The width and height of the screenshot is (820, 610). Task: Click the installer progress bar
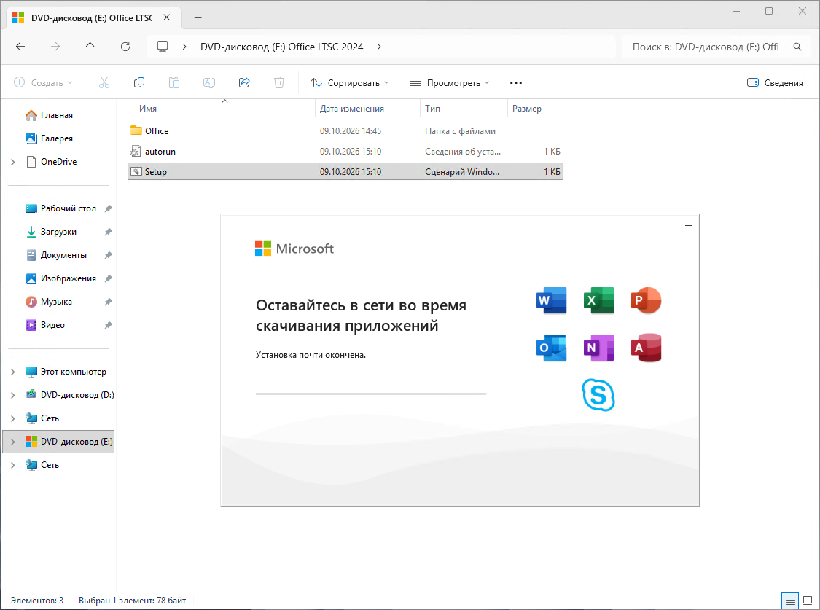[371, 394]
